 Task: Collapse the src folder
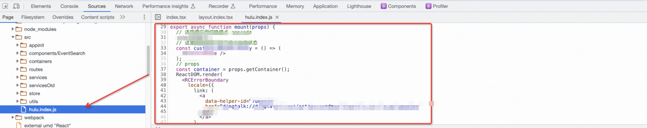click(13, 37)
